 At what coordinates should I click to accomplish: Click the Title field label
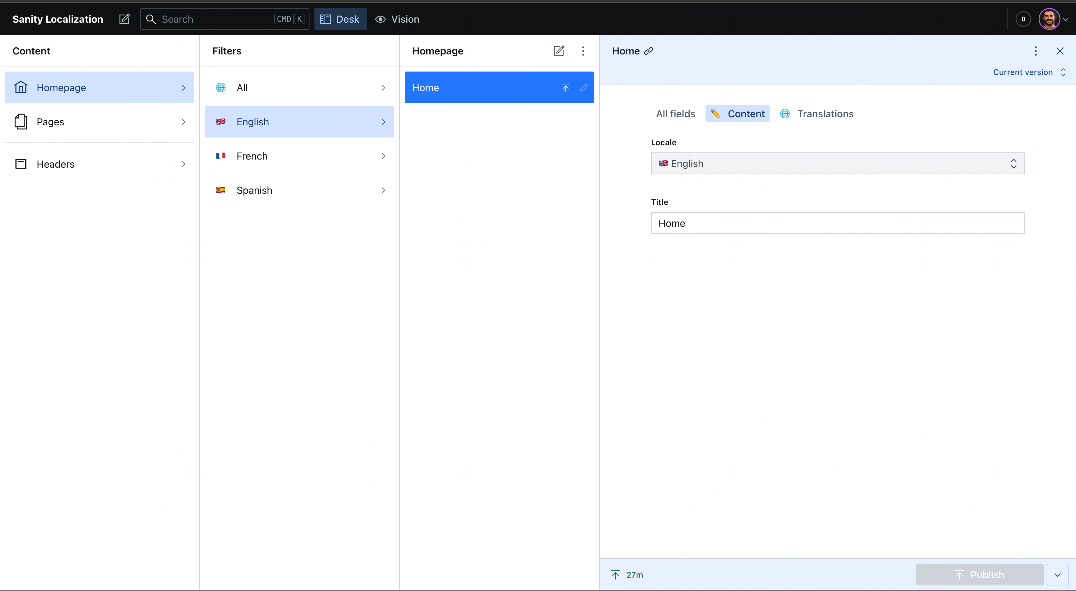pyautogui.click(x=659, y=202)
